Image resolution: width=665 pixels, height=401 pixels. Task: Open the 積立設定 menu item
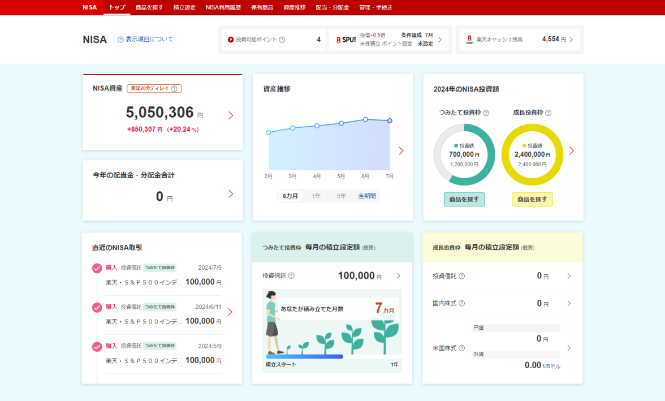(x=184, y=7)
